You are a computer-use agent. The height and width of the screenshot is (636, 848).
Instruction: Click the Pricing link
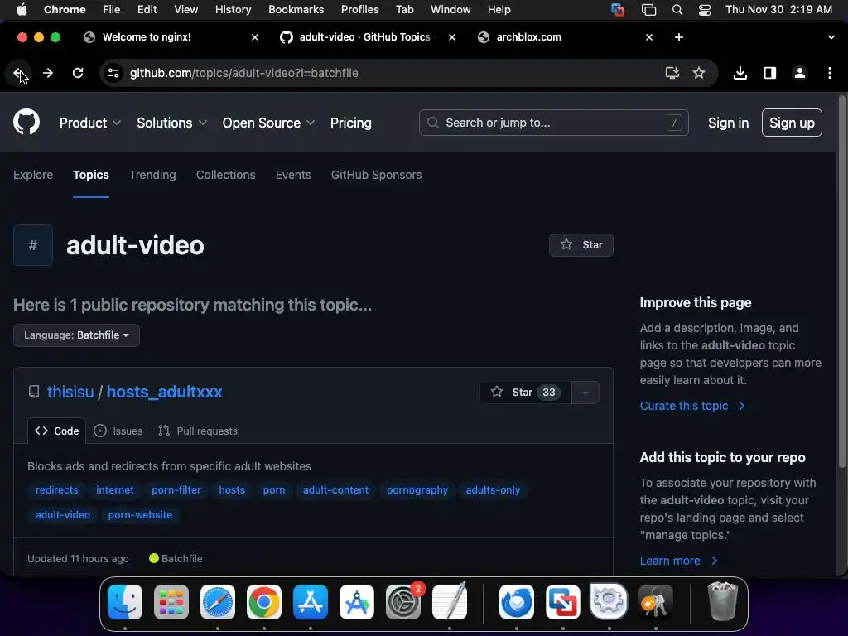pyautogui.click(x=351, y=123)
